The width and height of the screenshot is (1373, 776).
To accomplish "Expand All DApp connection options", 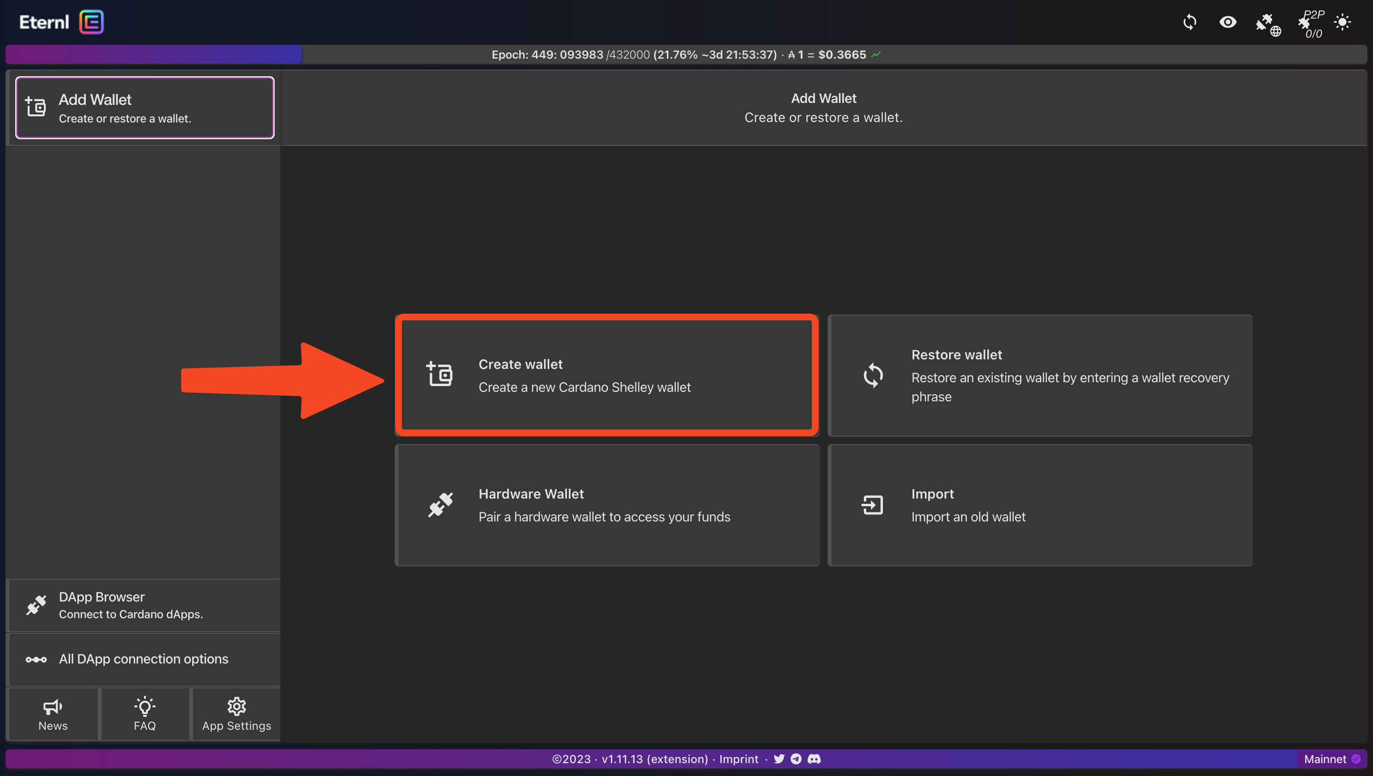I will pyautogui.click(x=144, y=659).
